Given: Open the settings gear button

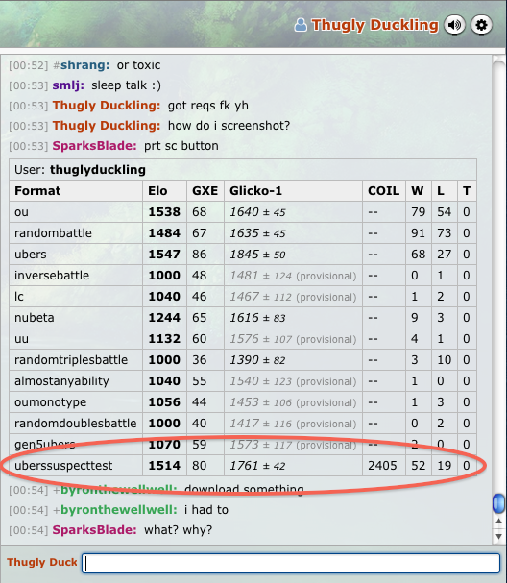Looking at the screenshot, I should [x=482, y=25].
